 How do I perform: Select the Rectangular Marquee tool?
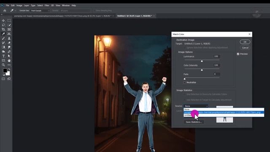9,21
